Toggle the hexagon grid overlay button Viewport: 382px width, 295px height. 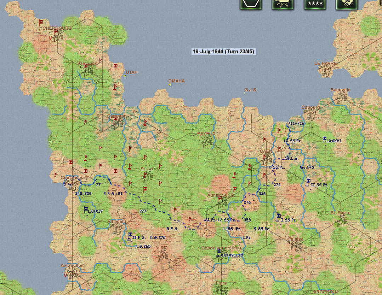(x=251, y=4)
